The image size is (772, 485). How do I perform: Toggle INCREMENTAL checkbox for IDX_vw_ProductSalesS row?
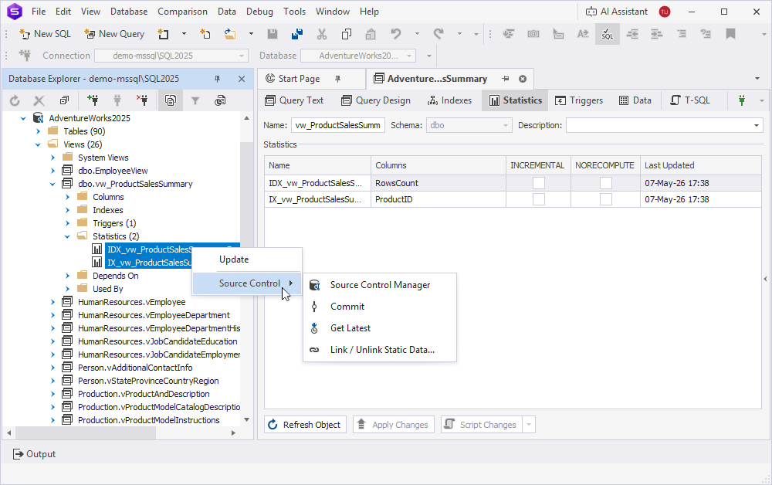pyautogui.click(x=539, y=183)
